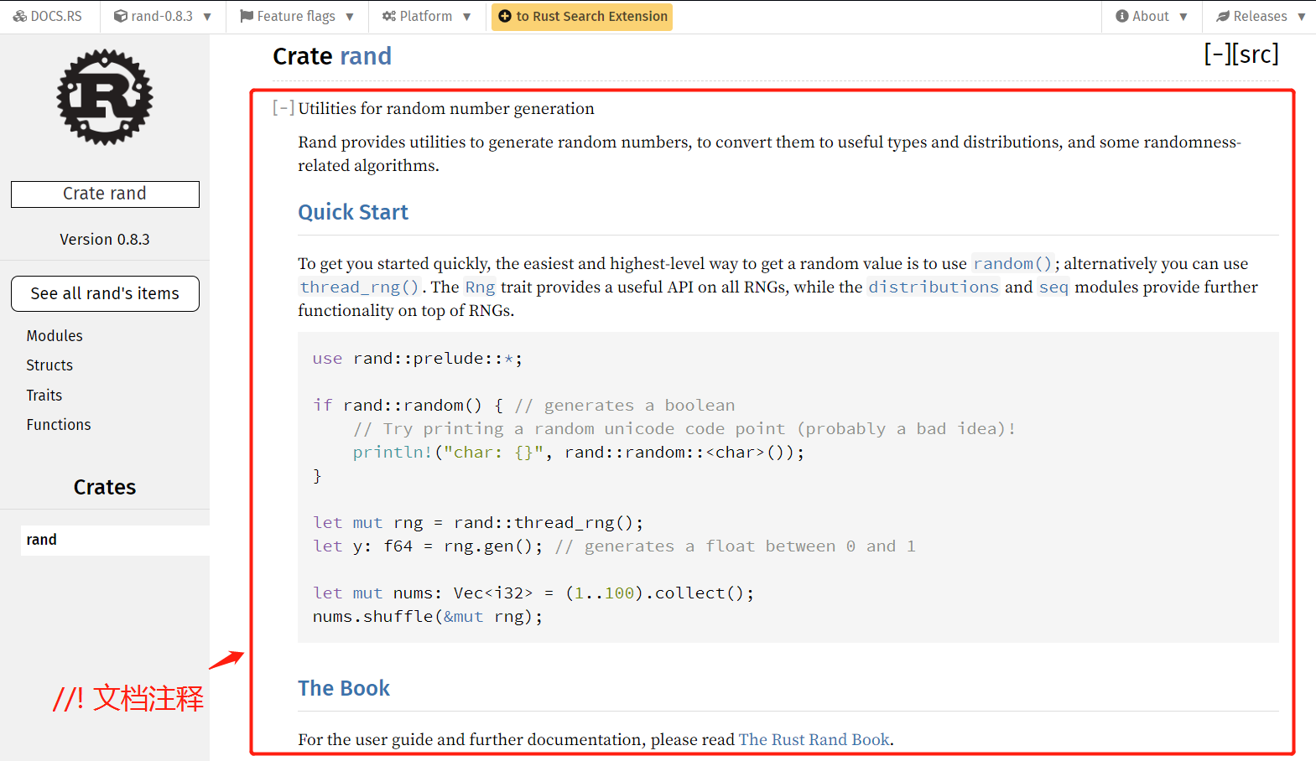Open the DOCS.RS home menu item

tap(48, 17)
